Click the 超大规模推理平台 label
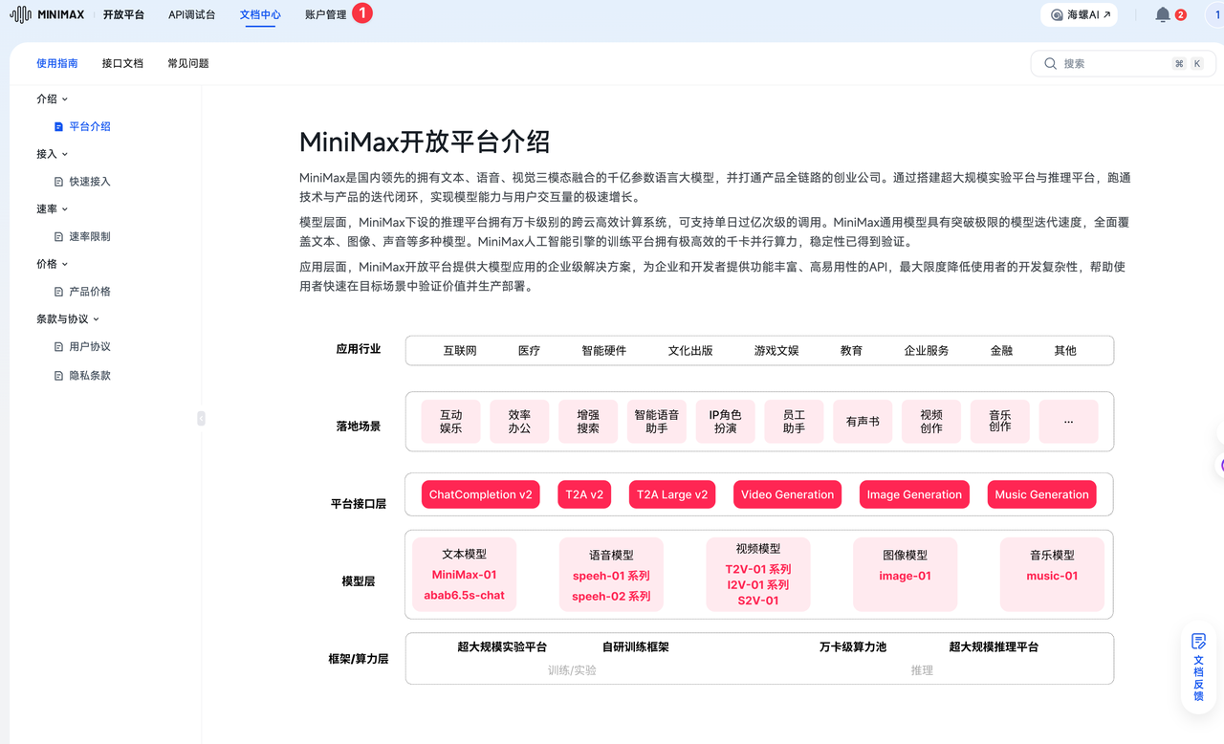Viewport: 1224px width, 744px height. [994, 647]
